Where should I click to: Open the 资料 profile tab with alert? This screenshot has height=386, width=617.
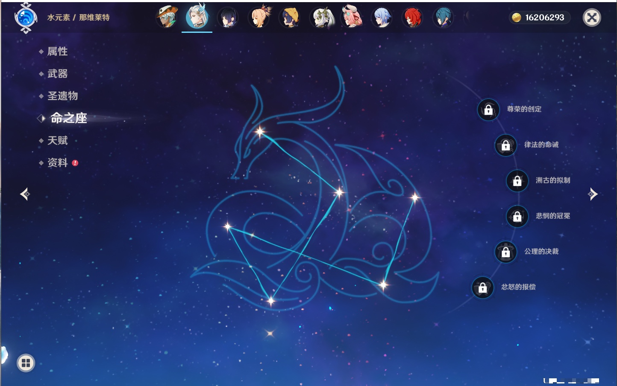pyautogui.click(x=57, y=163)
